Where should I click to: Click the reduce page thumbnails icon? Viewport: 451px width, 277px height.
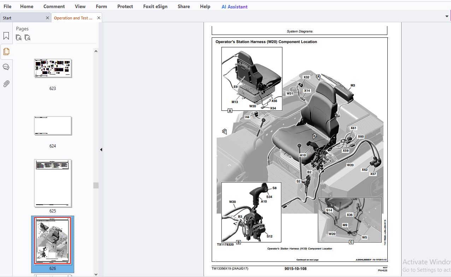click(x=28, y=37)
